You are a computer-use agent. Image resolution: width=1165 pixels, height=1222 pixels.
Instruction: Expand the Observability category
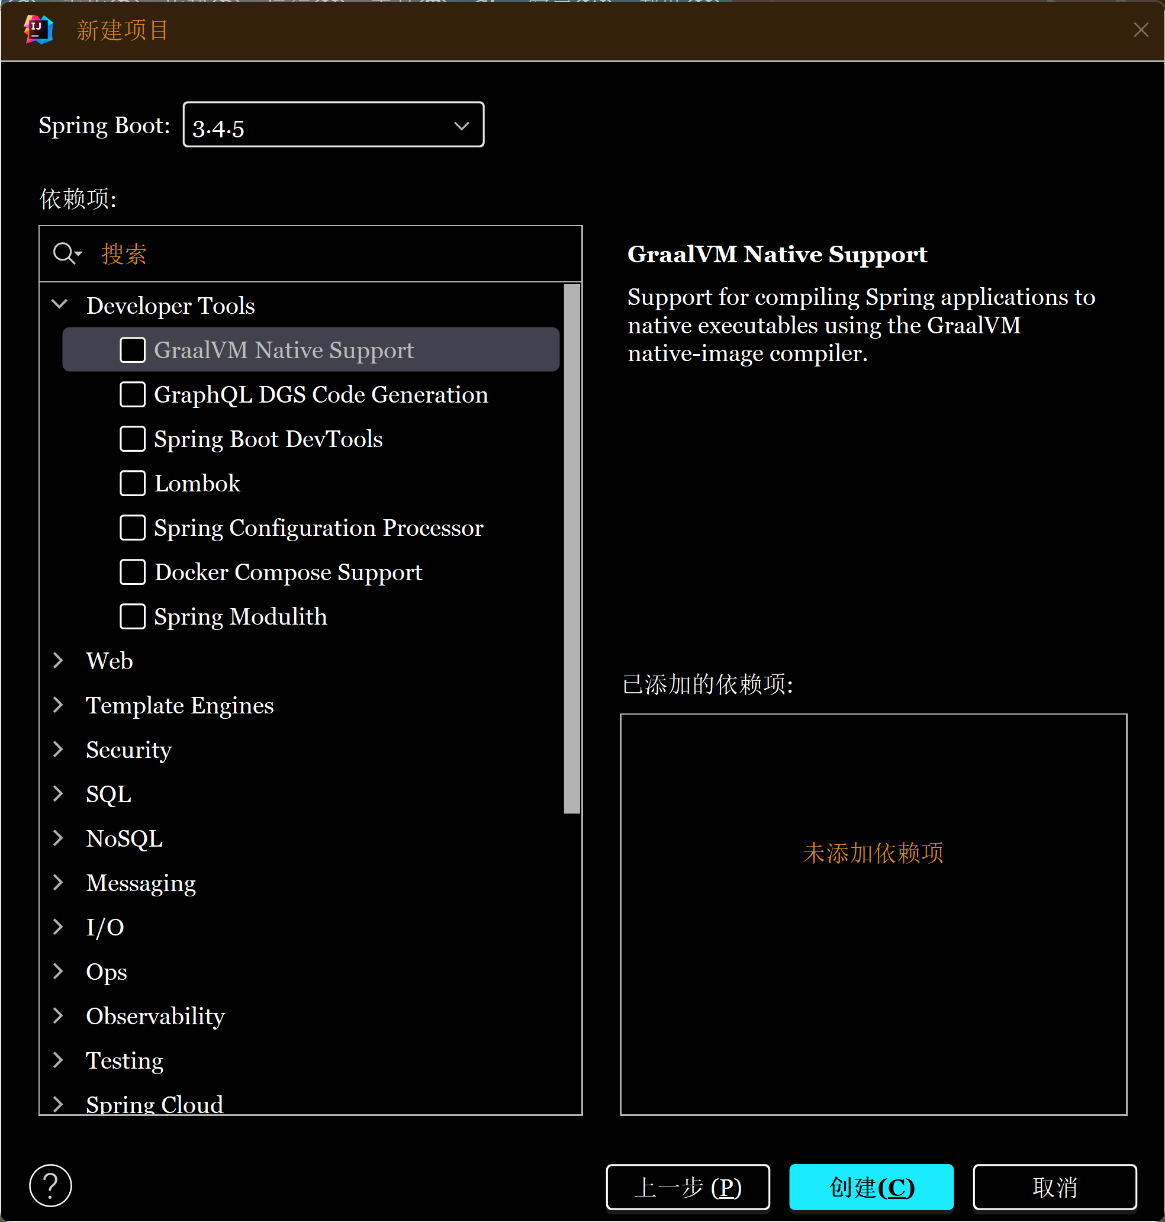(59, 1015)
